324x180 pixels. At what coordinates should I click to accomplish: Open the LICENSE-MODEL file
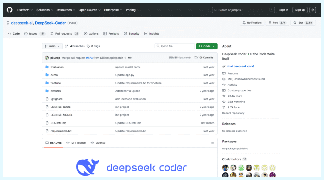(x=61, y=115)
